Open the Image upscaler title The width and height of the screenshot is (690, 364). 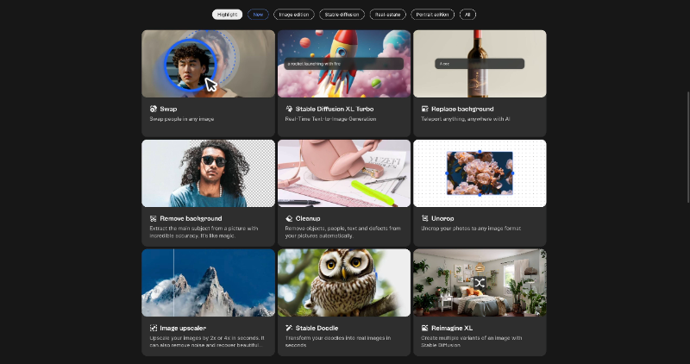pos(183,328)
